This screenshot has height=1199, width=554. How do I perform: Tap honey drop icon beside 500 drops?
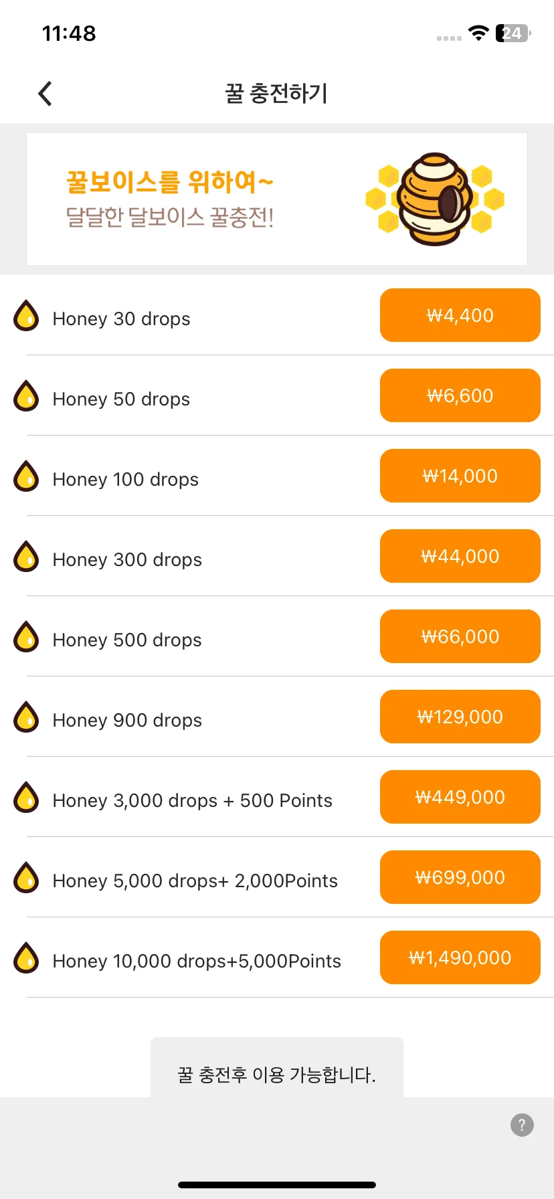point(26,636)
